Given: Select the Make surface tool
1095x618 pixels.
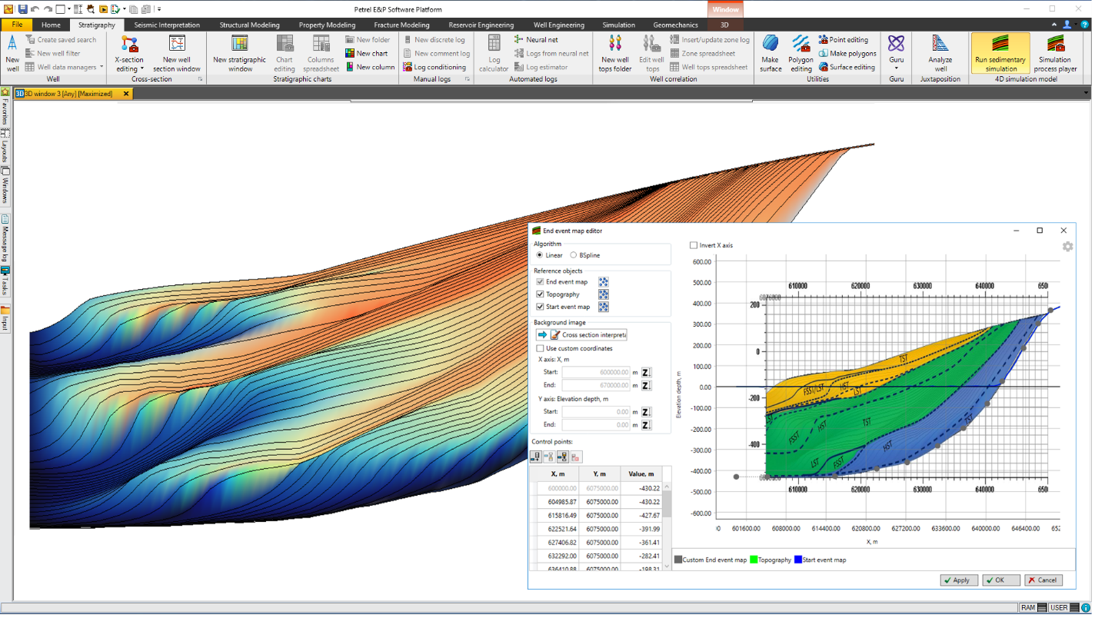Looking at the screenshot, I should [x=770, y=51].
